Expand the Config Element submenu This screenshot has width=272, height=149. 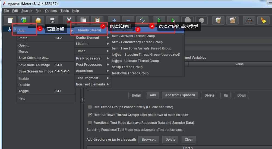pos(93,38)
